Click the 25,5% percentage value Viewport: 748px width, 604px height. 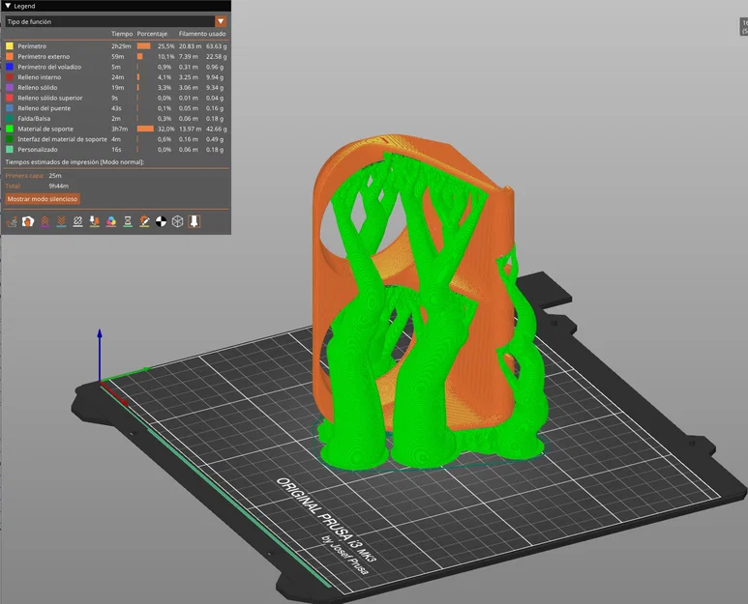[x=166, y=46]
